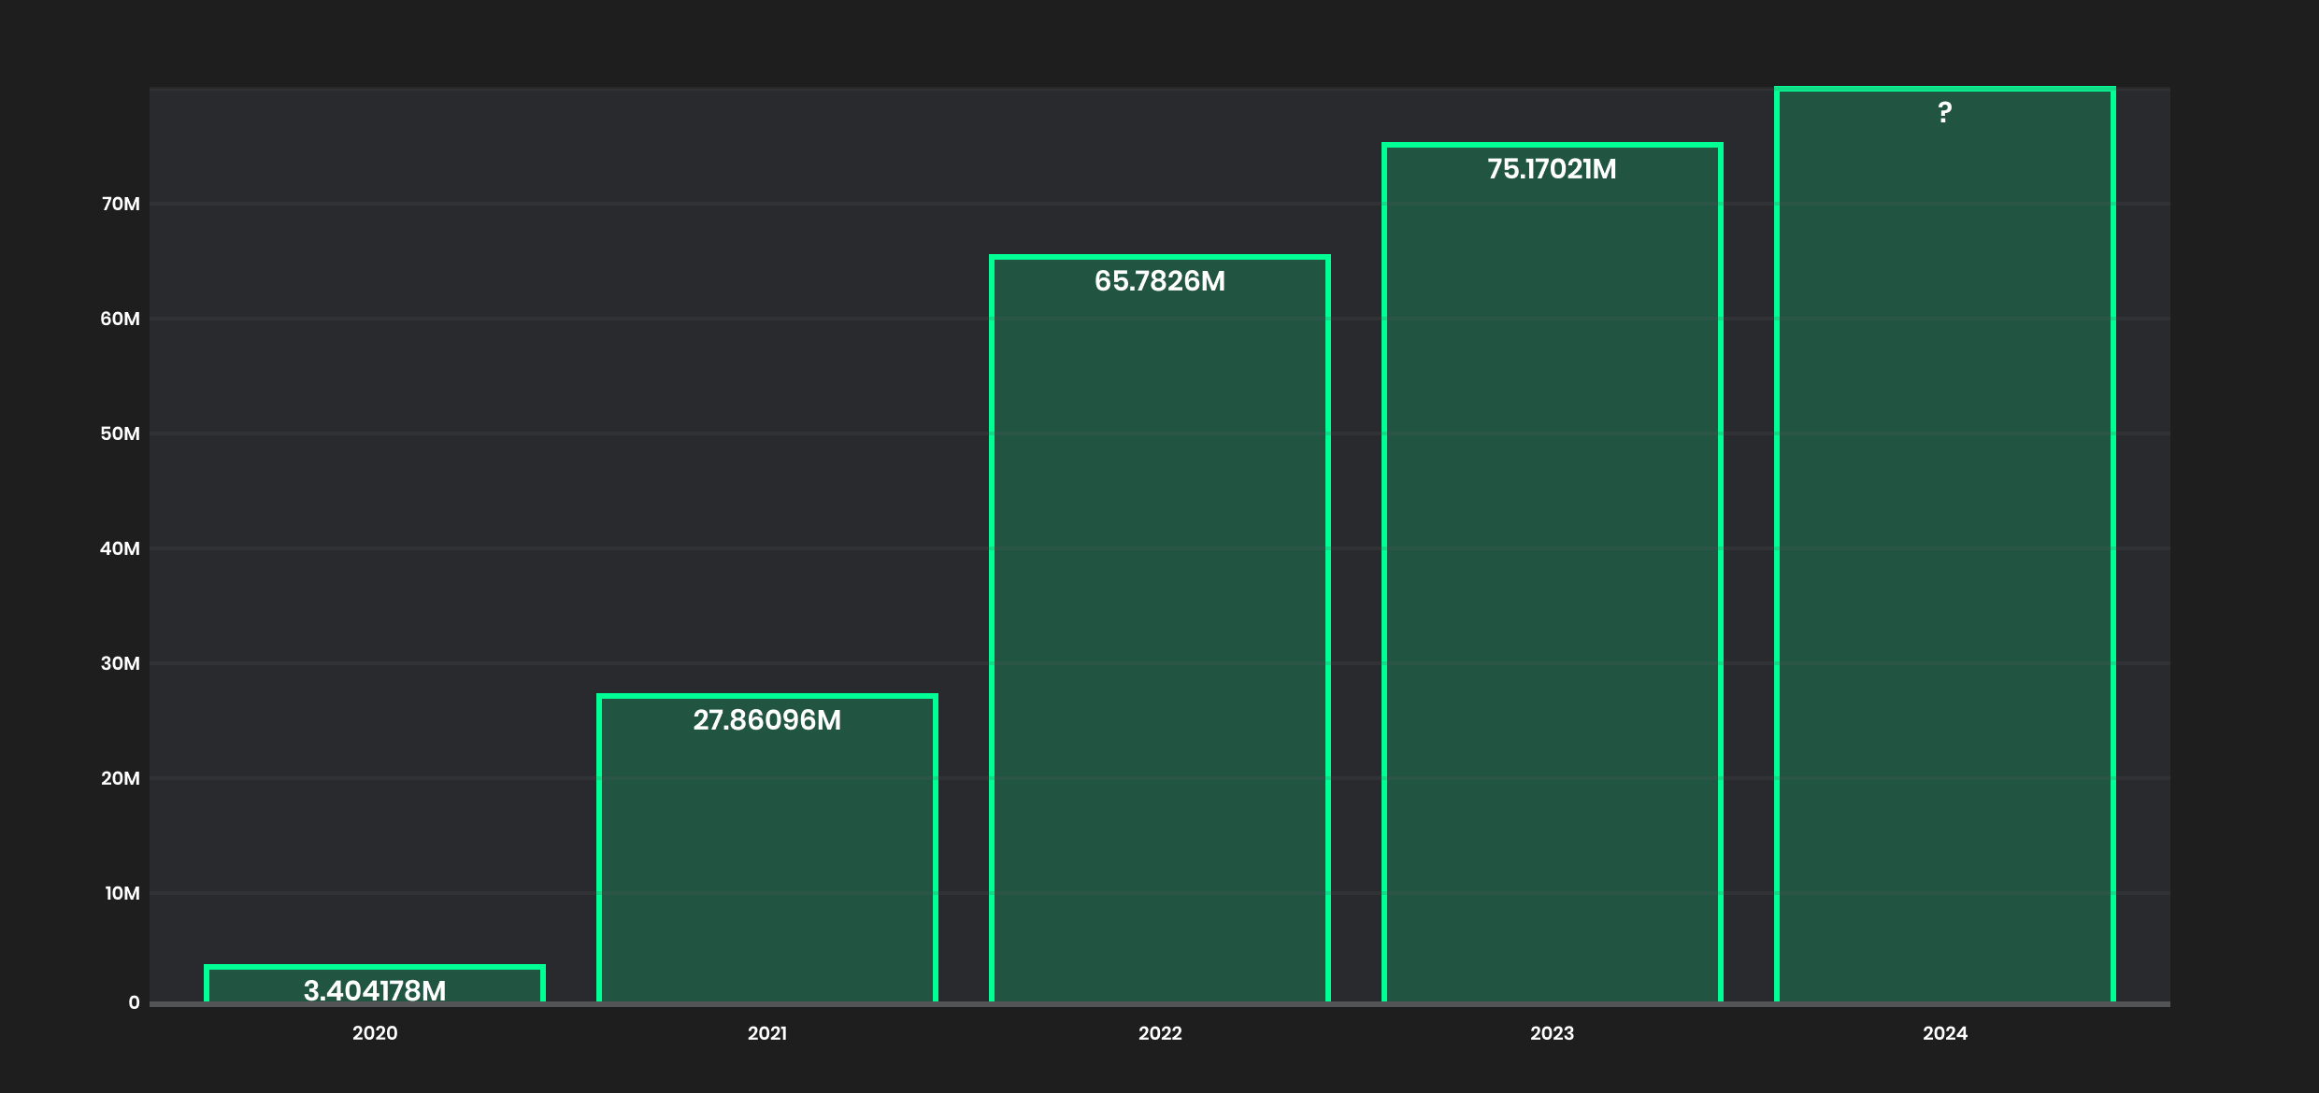This screenshot has height=1093, width=2319.
Task: Click the 0 label at the axis origin
Action: tap(135, 1003)
